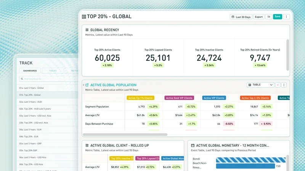
Task: Click the -0.52% badge in Days Between Purchase row
Action: point(229,124)
